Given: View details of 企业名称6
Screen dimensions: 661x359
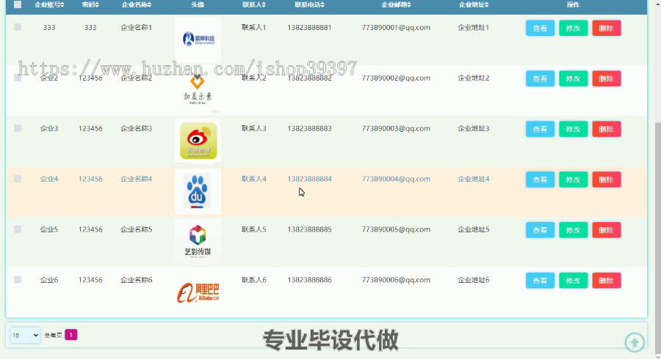Looking at the screenshot, I should 540,281.
